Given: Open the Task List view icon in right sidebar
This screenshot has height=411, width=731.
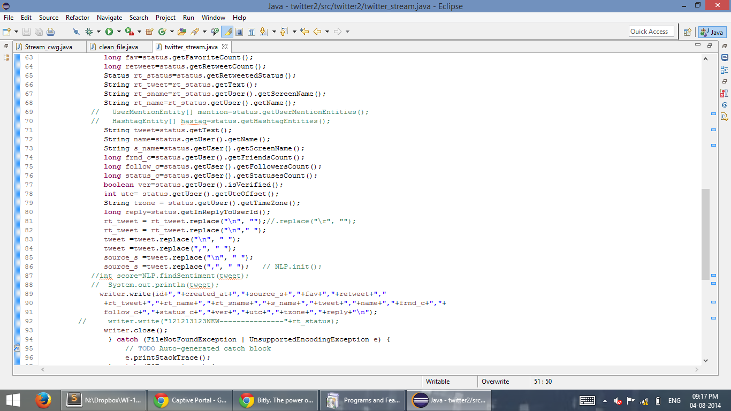Looking at the screenshot, I should (725, 57).
